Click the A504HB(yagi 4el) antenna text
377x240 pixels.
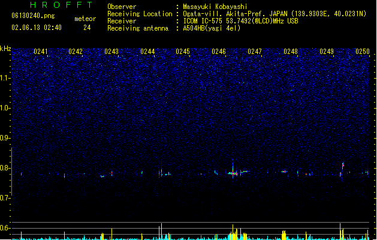[212, 28]
